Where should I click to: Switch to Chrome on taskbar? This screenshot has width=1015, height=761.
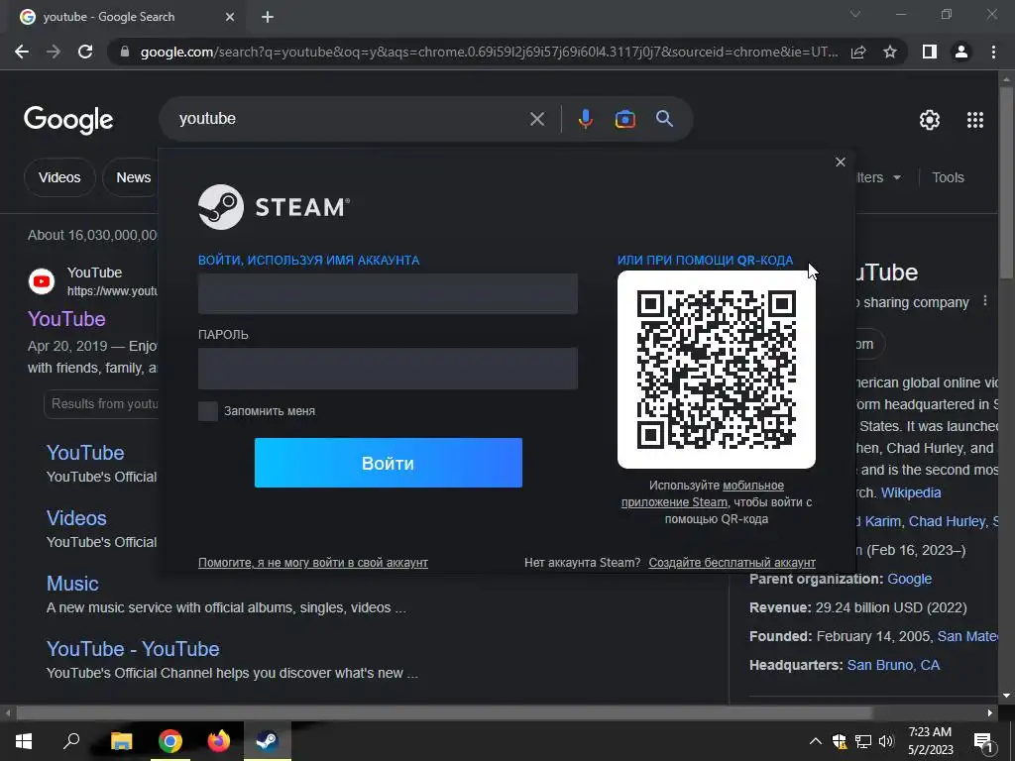(x=170, y=741)
